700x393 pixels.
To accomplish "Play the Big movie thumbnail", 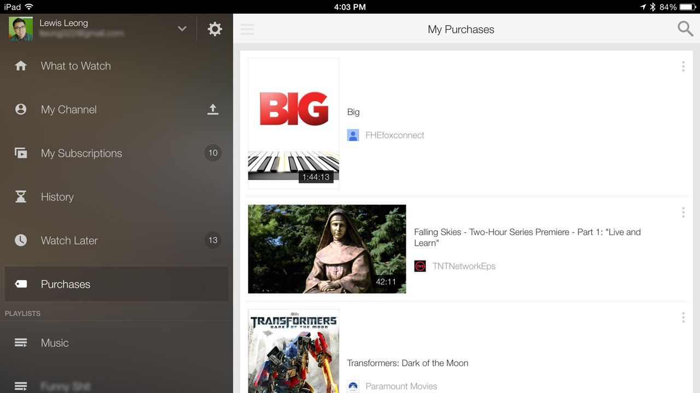I will click(294, 123).
